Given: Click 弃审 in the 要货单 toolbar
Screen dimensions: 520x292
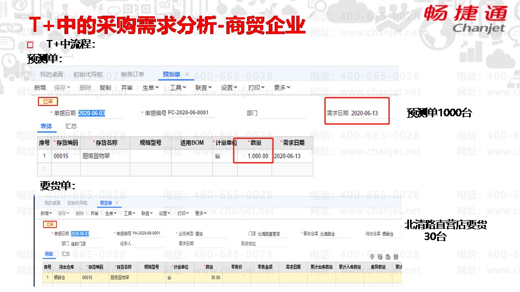Looking at the screenshot, I should pos(94,214).
